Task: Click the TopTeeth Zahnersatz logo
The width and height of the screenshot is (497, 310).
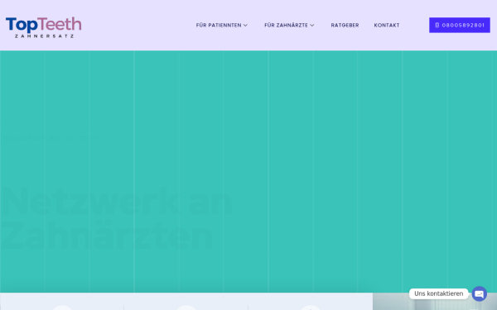Action: [43, 27]
